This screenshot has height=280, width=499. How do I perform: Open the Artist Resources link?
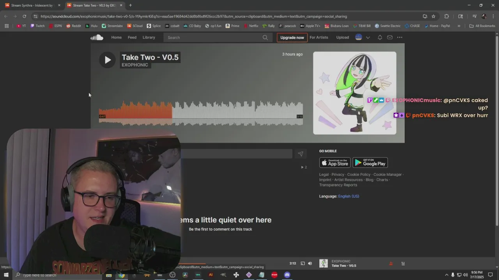click(x=348, y=180)
